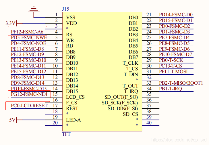
Task: Select the DB7 pin name
Action: pos(133,57)
